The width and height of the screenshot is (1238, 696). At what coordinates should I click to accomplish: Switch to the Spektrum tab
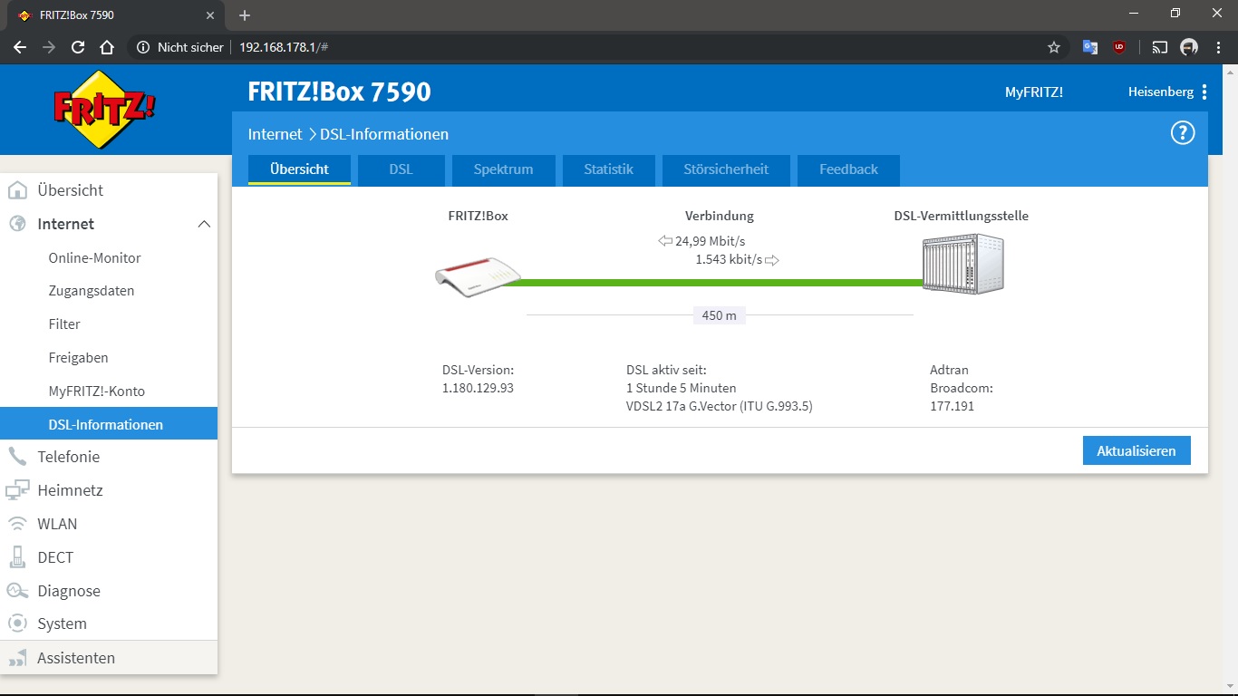[503, 169]
